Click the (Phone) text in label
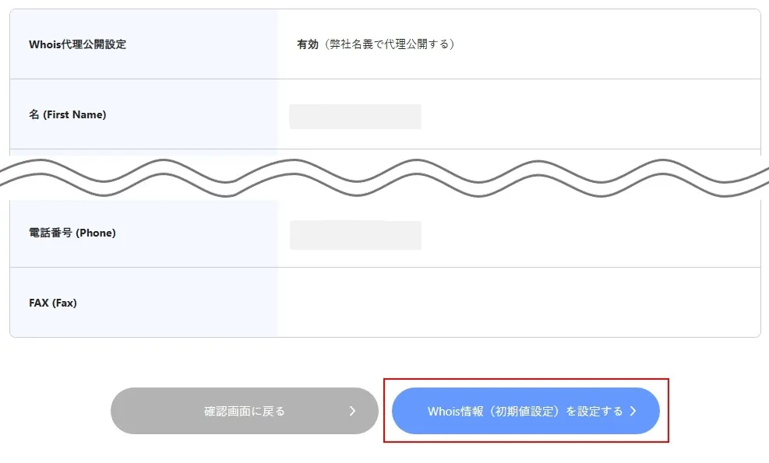769x463 pixels. 96,233
